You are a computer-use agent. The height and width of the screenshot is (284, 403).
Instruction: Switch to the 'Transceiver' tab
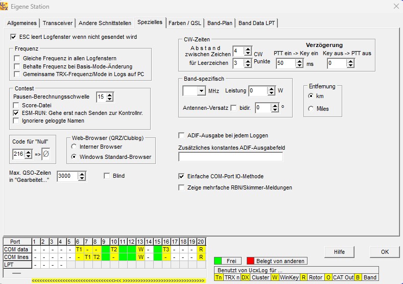pyautogui.click(x=58, y=23)
